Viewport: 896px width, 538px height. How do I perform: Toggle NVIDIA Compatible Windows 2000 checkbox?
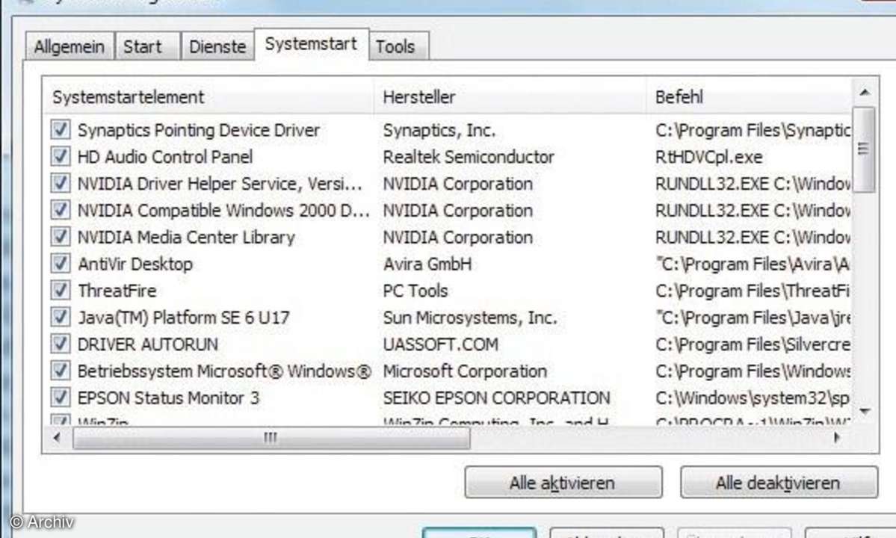[61, 210]
